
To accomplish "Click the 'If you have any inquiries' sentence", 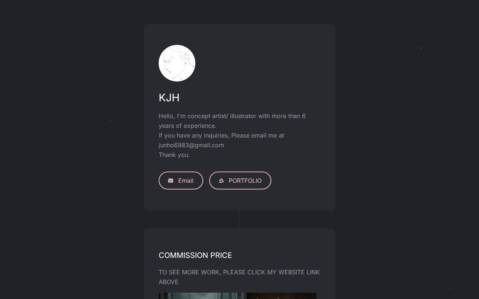I will [x=221, y=135].
